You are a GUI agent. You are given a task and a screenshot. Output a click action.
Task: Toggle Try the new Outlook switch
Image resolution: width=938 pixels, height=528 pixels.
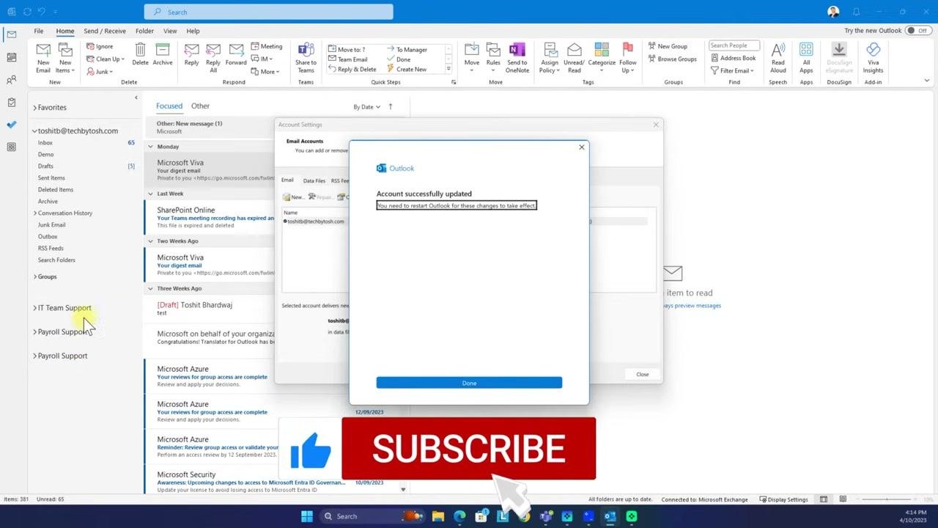point(918,31)
